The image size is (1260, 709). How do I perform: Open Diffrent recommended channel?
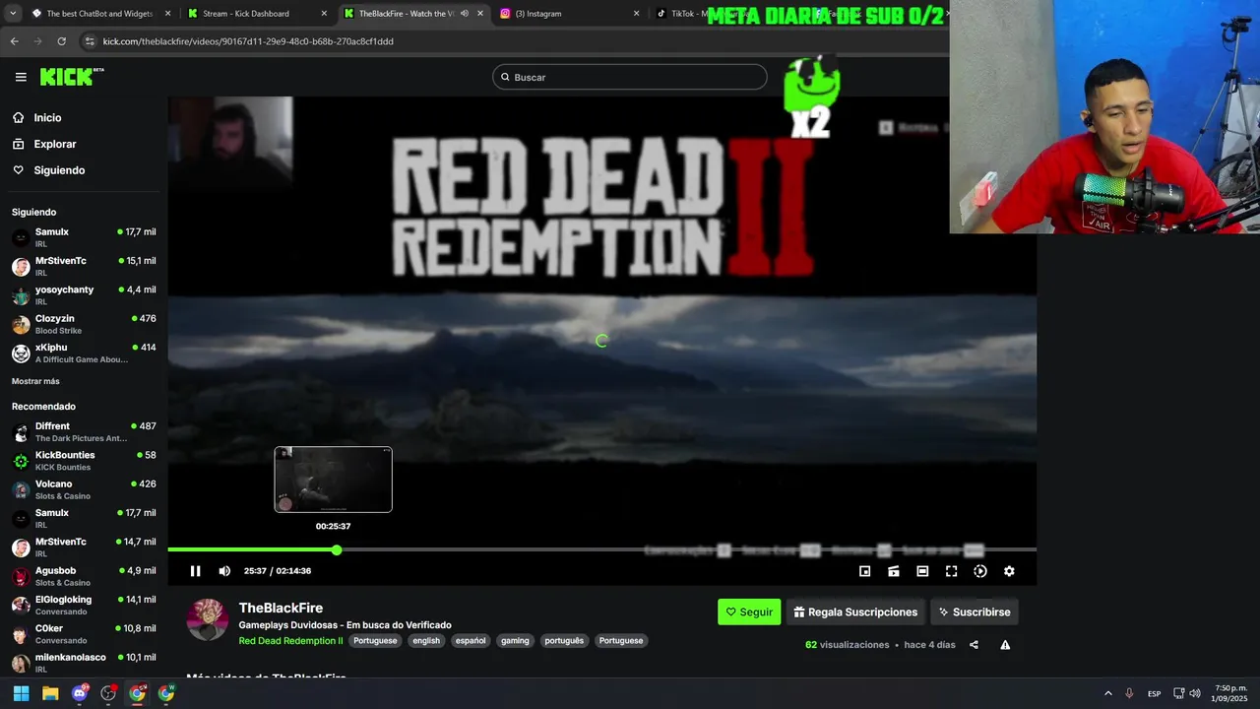point(84,431)
